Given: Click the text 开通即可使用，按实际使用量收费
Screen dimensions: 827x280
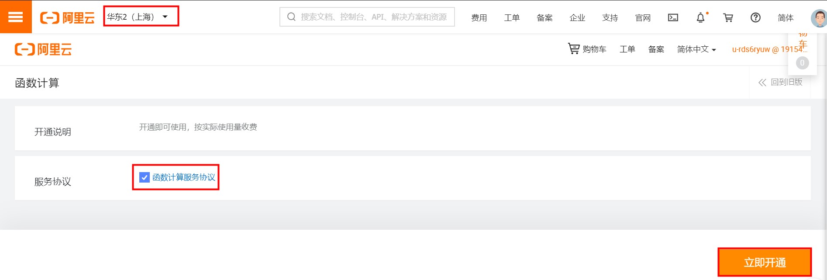Looking at the screenshot, I should click(x=198, y=127).
